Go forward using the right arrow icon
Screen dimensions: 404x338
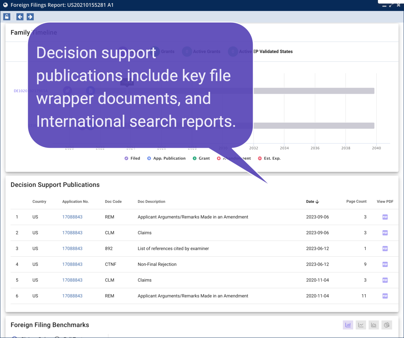(30, 17)
